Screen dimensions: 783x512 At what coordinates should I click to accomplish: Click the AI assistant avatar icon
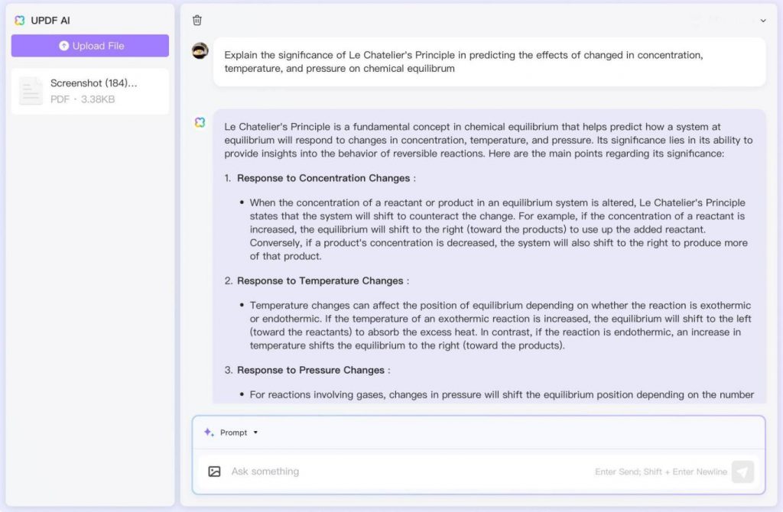tap(200, 122)
